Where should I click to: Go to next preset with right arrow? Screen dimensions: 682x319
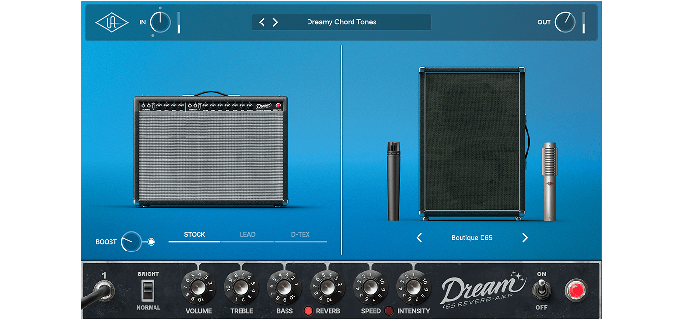275,22
